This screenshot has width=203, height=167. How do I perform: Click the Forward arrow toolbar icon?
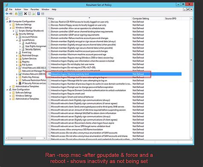[11, 14]
